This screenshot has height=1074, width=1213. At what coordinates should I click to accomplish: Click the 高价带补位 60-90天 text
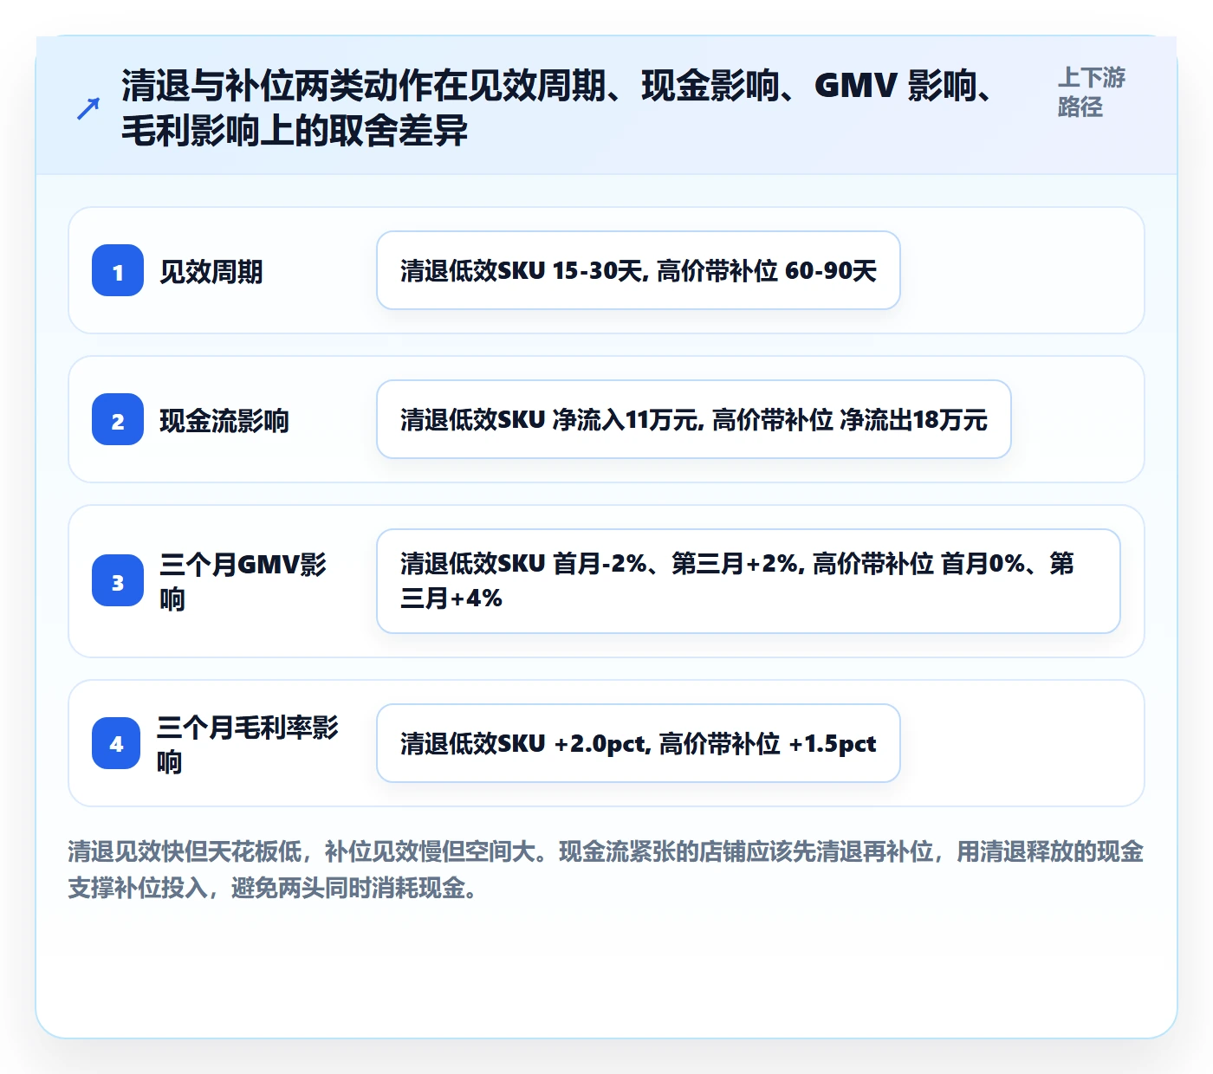(x=767, y=271)
